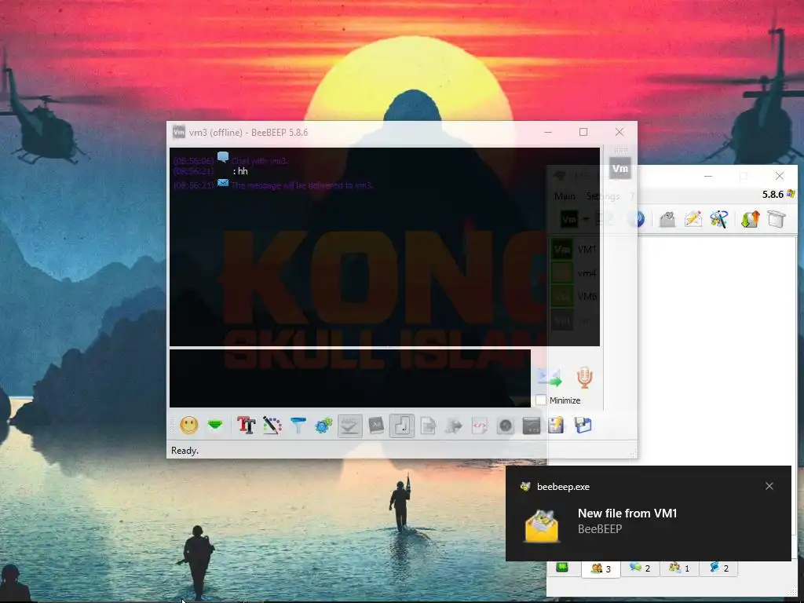
Task: Dismiss the beebeep.exe notification
Action: coord(769,486)
